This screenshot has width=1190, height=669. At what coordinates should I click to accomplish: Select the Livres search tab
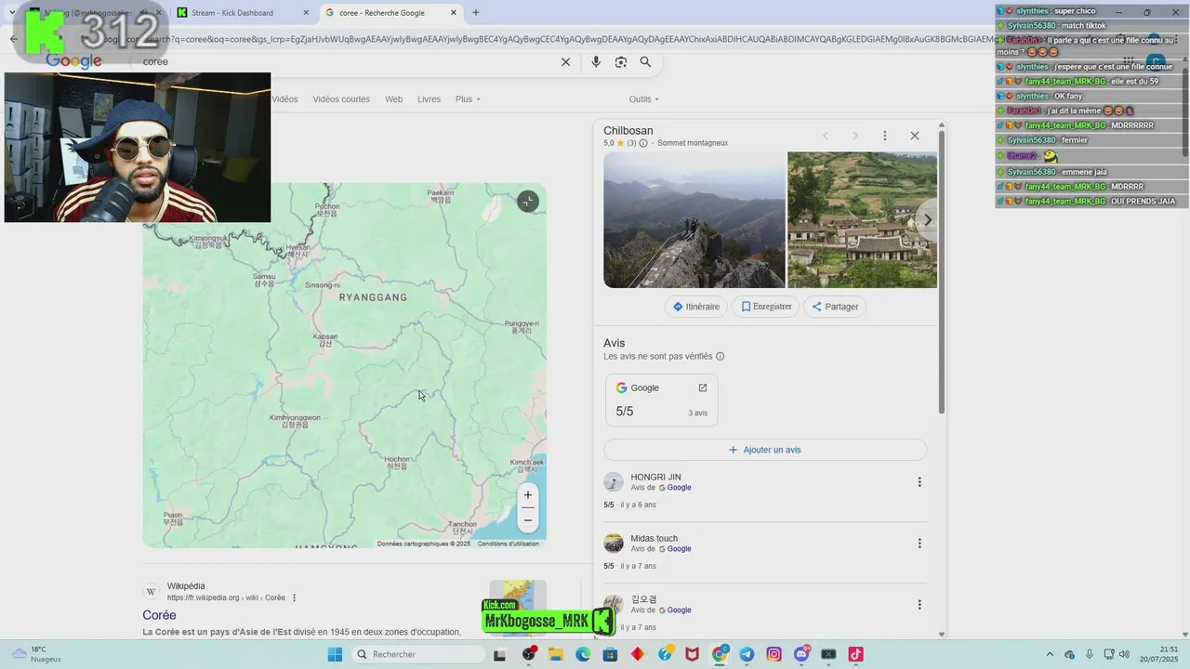tap(430, 99)
